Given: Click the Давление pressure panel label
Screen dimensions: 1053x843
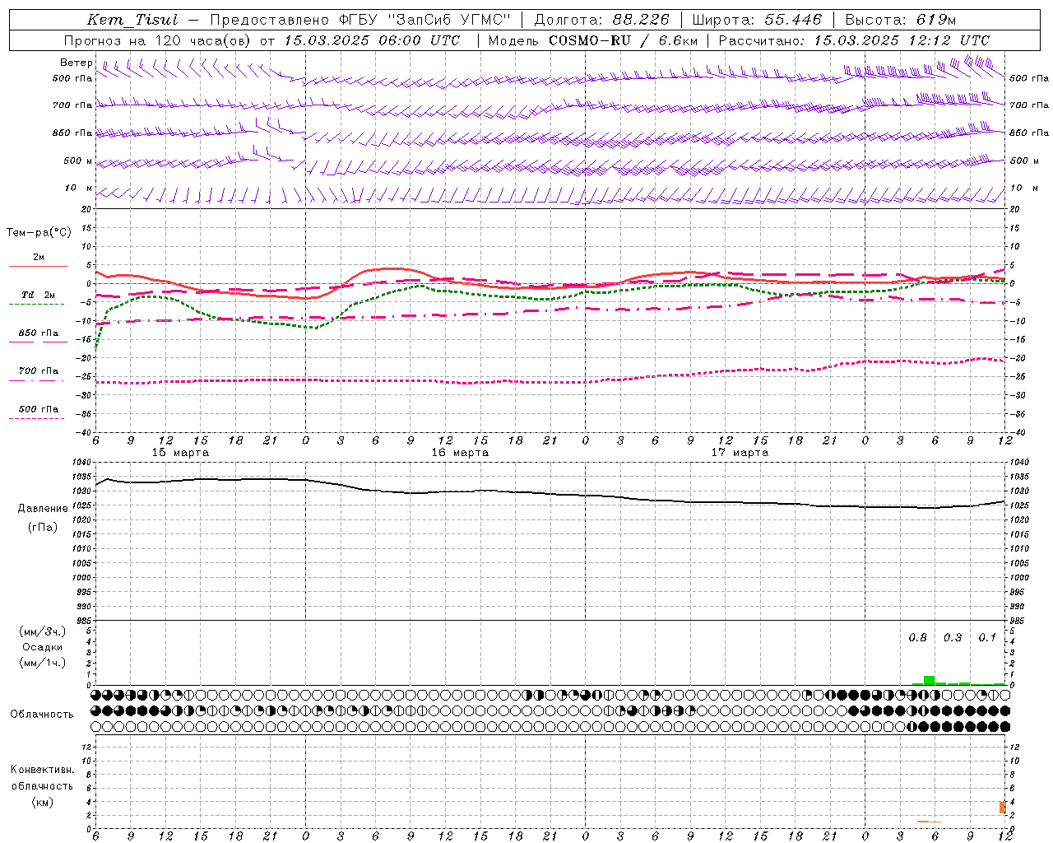Looking at the screenshot, I should coord(43,509).
